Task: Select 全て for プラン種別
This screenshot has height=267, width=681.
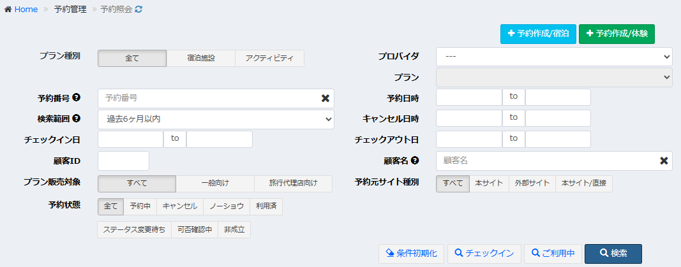Action: [132, 59]
